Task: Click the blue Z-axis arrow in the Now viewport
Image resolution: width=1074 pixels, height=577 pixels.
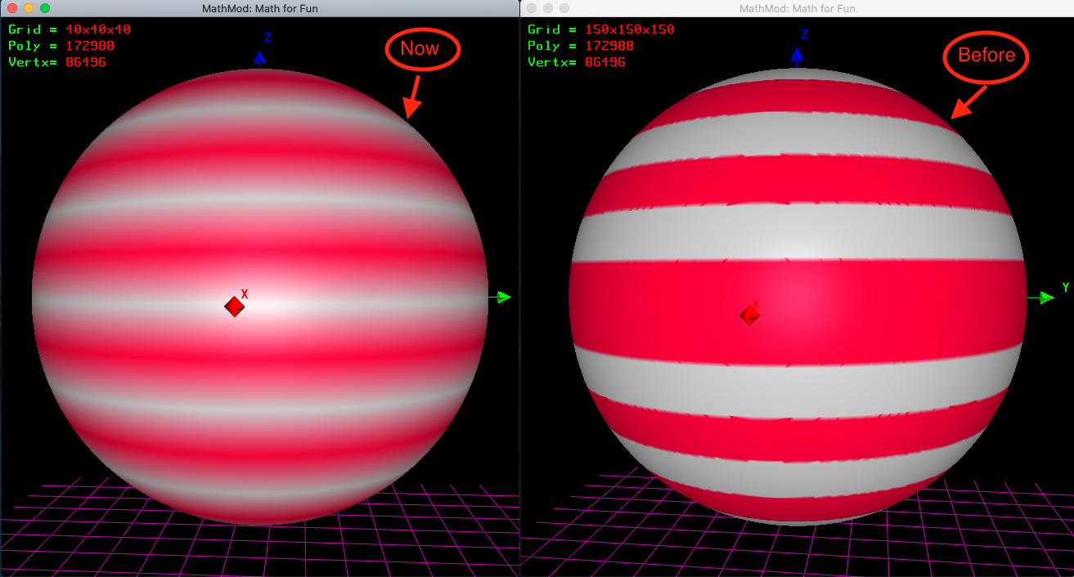Action: click(259, 57)
